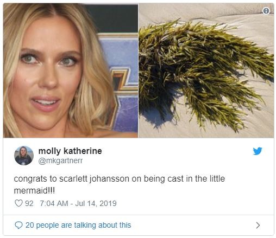Open Twitter via the blue bird logo
Viewport: 276px width, 238px height.
click(x=258, y=151)
